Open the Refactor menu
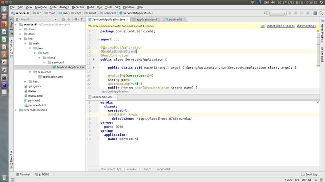Viewport: 325px width, 182px height. [x=78, y=7]
